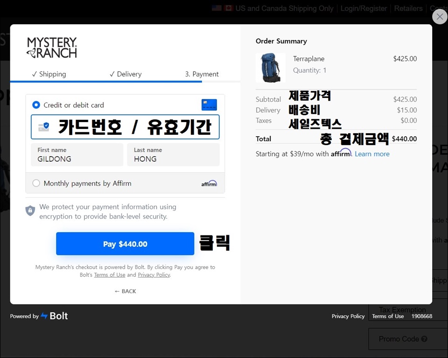Click the Terraplane product name
This screenshot has width=448, height=358.
[308, 59]
